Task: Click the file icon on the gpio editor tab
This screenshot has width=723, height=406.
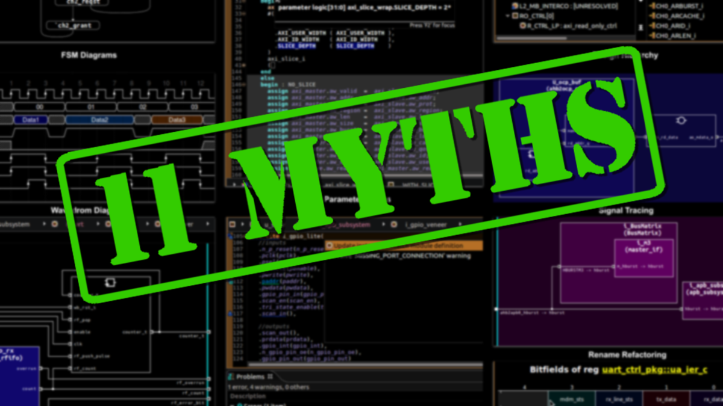Action: pos(231,223)
